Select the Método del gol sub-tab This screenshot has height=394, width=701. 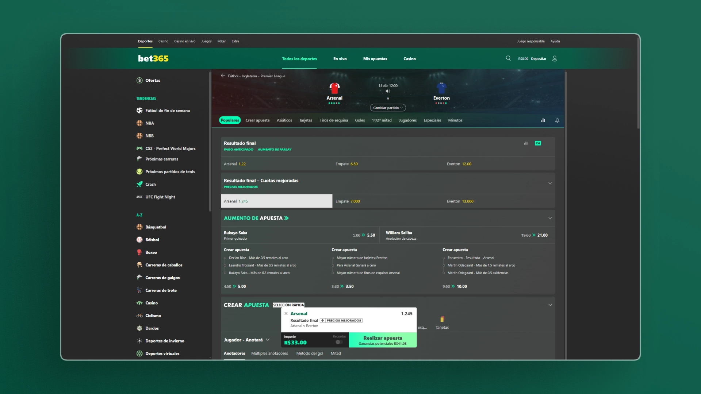coord(310,354)
